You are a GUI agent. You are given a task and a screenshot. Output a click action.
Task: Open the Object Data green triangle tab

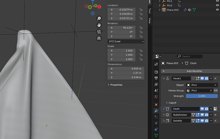coord(156,136)
